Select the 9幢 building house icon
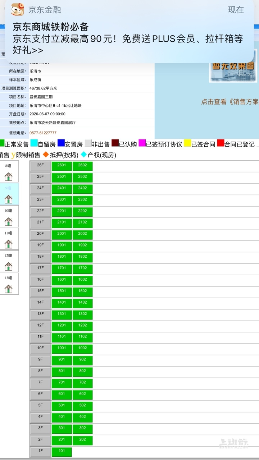 click(x=8, y=199)
